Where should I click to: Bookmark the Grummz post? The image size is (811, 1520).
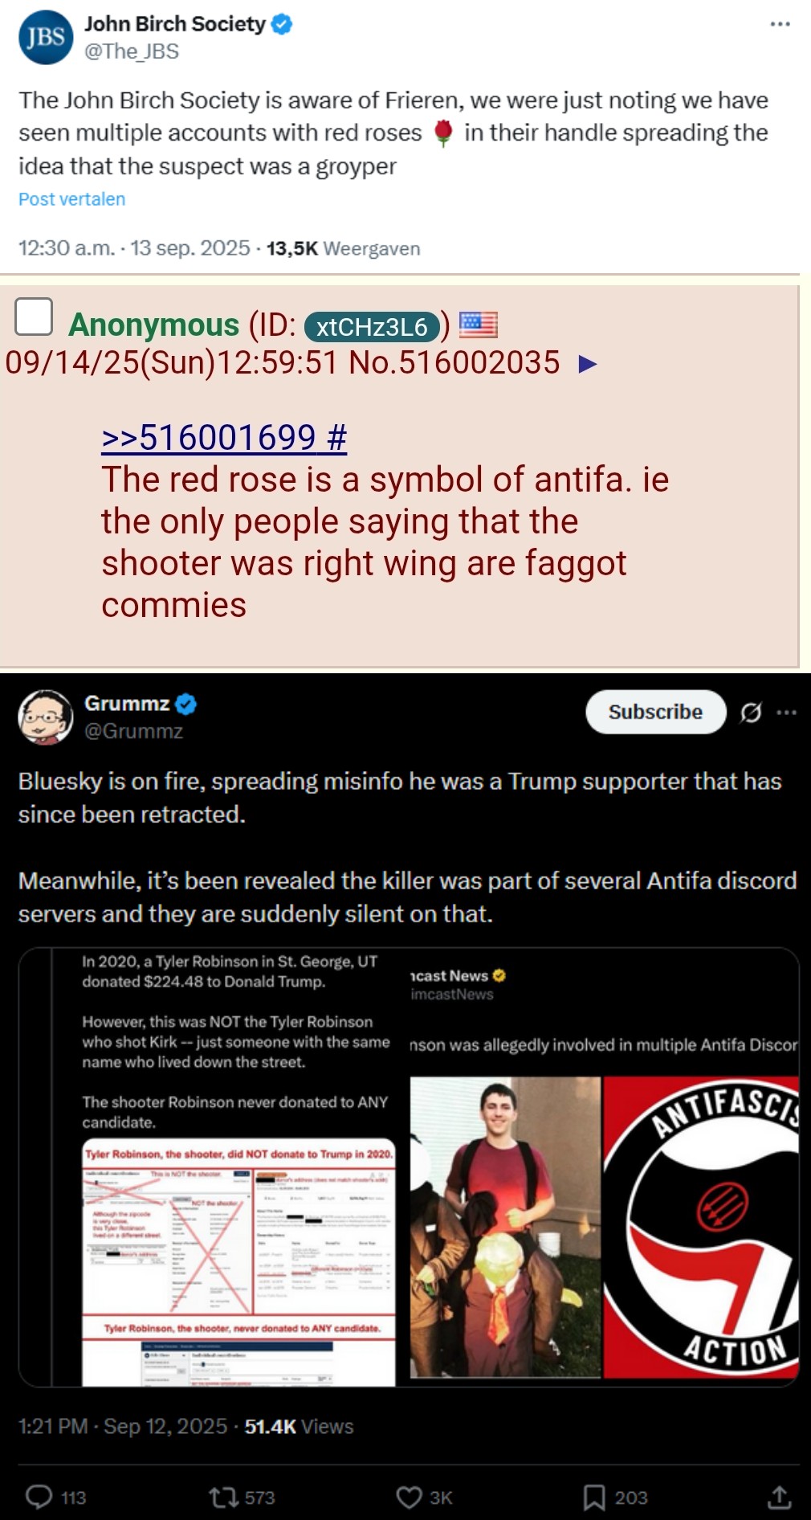tap(594, 1497)
